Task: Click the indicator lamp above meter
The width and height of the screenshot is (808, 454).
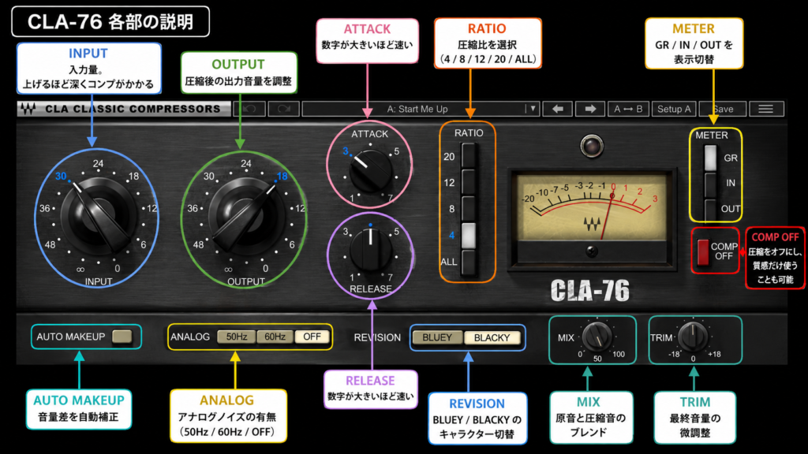Action: tap(592, 146)
